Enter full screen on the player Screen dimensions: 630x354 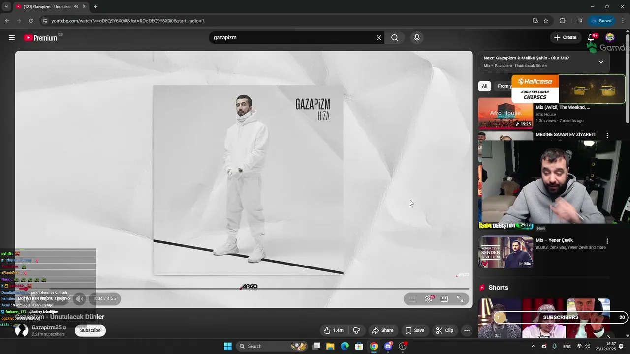(460, 299)
